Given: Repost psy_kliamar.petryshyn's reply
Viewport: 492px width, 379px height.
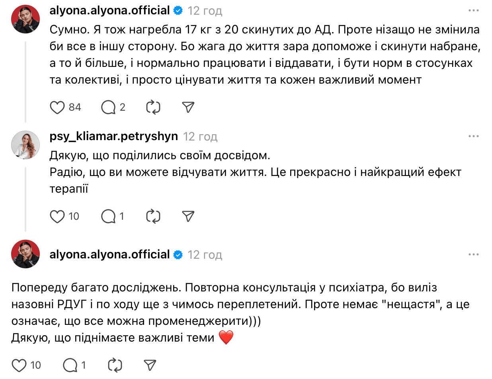Looking at the screenshot, I should tap(153, 216).
